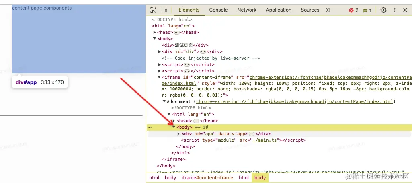Viewport: 412px width, 183px height.
Task: Click the issues message count badge
Action: pyautogui.click(x=367, y=10)
